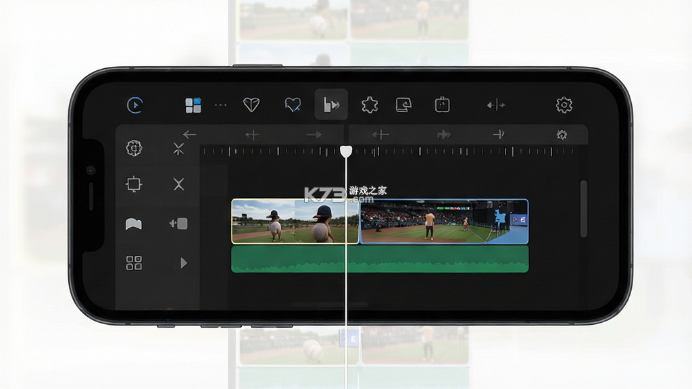Tap the three-dot more options icon
The width and height of the screenshot is (692, 389).
click(221, 105)
